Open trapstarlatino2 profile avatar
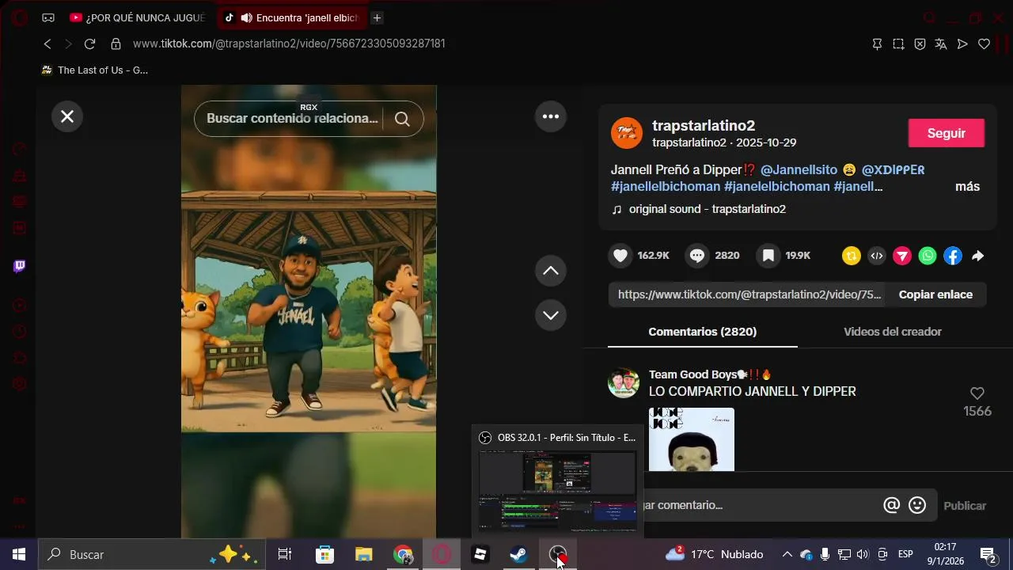1013x570 pixels. [x=627, y=133]
